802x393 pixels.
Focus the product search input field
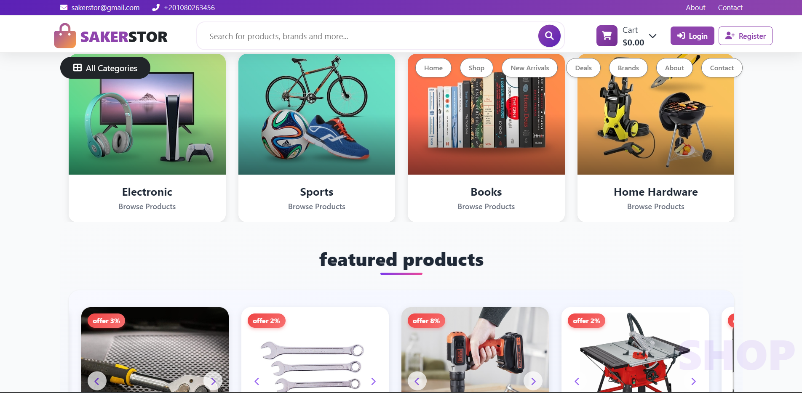click(367, 36)
